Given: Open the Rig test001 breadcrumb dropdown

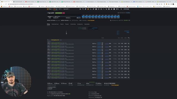Looking at the screenshot, I should click(x=66, y=9).
